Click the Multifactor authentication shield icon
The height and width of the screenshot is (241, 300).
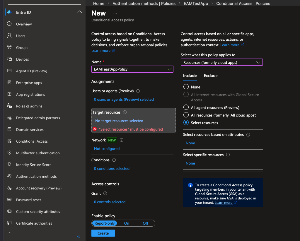tap(9, 153)
